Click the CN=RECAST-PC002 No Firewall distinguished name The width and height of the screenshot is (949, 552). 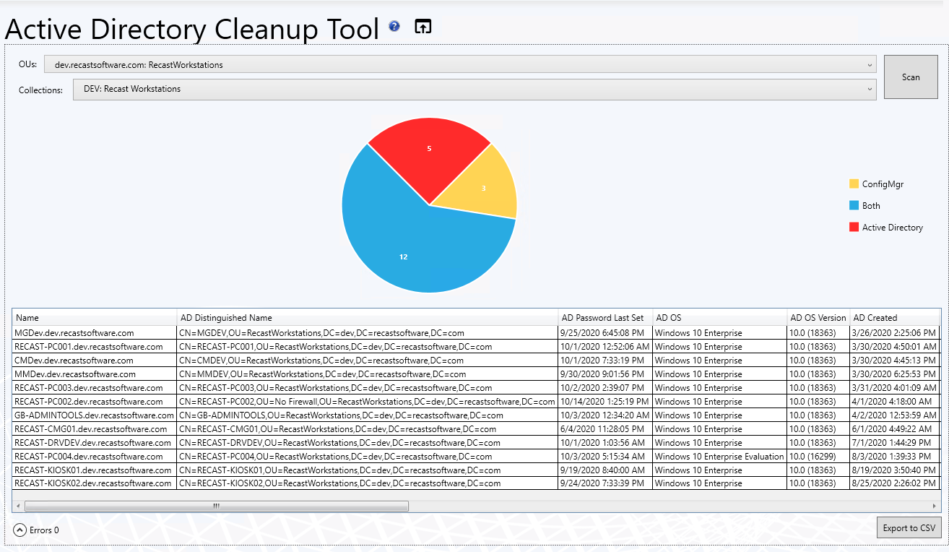click(x=367, y=402)
